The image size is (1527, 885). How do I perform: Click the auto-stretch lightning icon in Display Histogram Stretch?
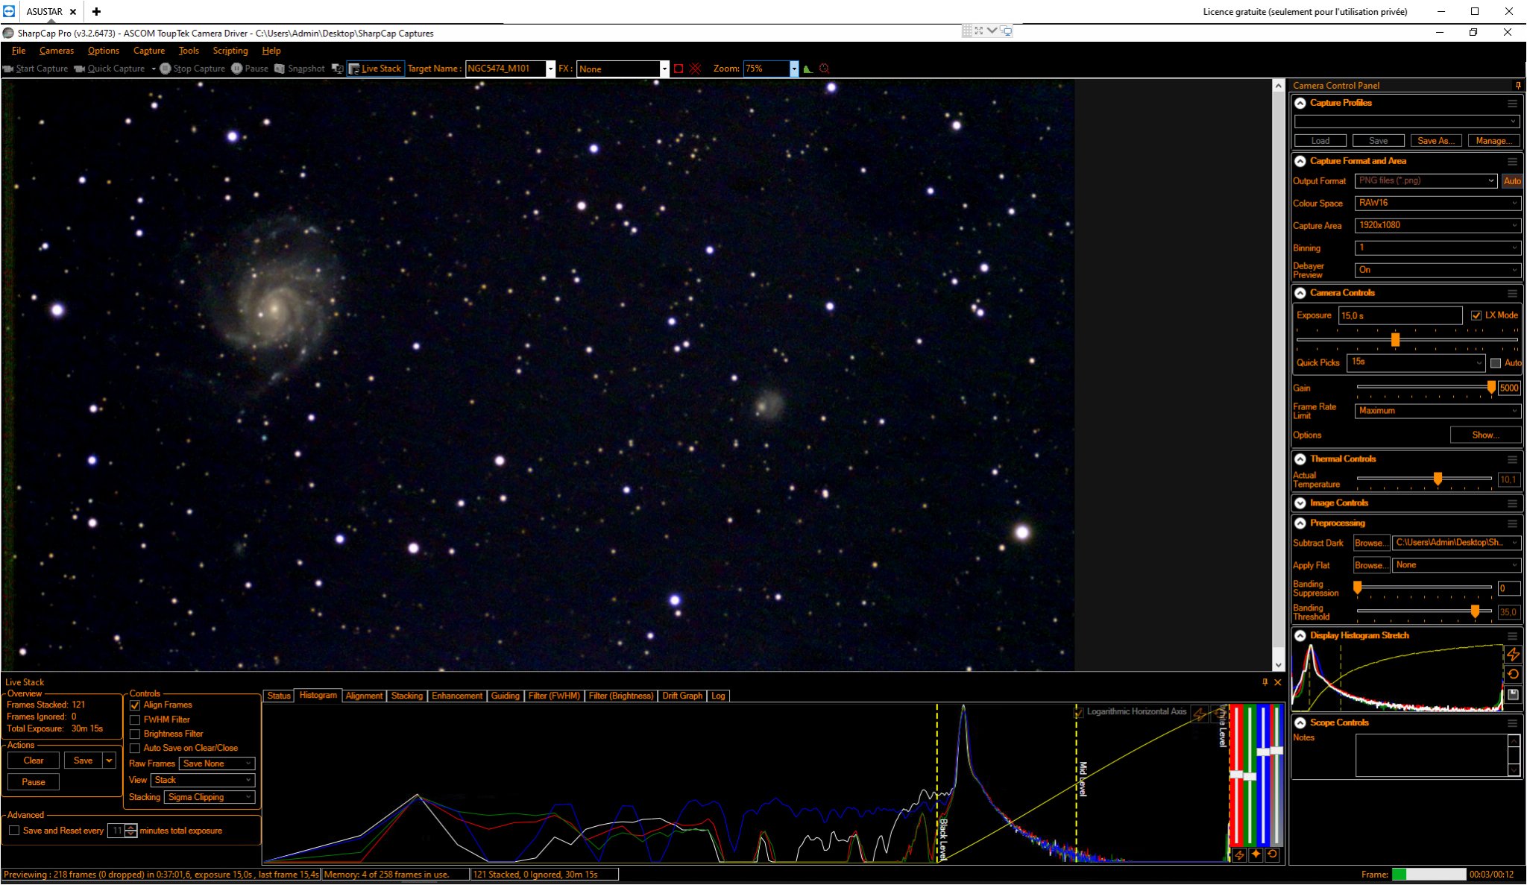pos(1513,654)
